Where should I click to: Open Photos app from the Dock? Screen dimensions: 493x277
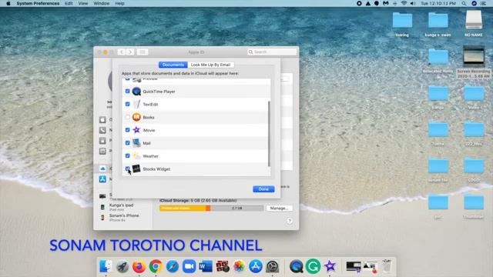[239, 266]
